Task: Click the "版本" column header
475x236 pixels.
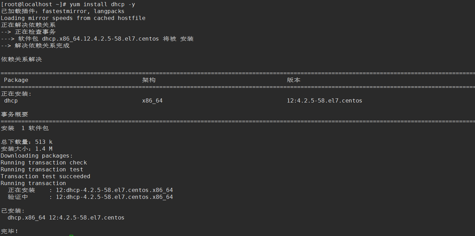Action: pos(294,80)
